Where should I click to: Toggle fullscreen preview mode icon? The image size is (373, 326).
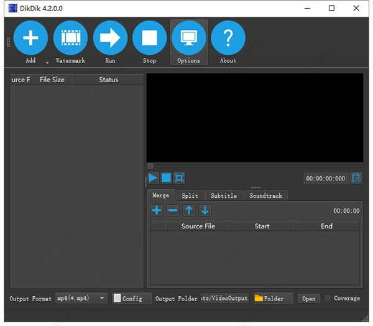(x=179, y=178)
